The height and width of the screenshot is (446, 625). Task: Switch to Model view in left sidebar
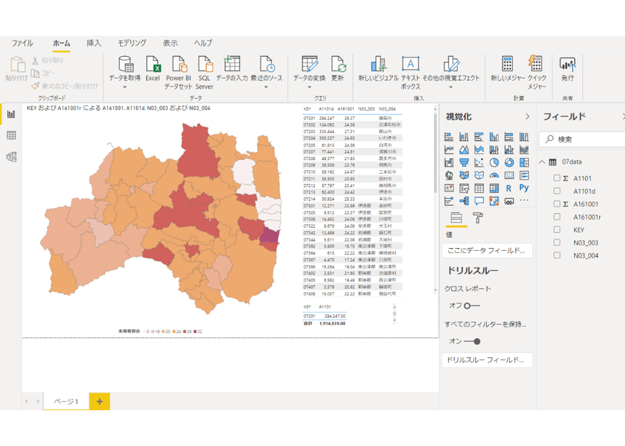pyautogui.click(x=11, y=157)
